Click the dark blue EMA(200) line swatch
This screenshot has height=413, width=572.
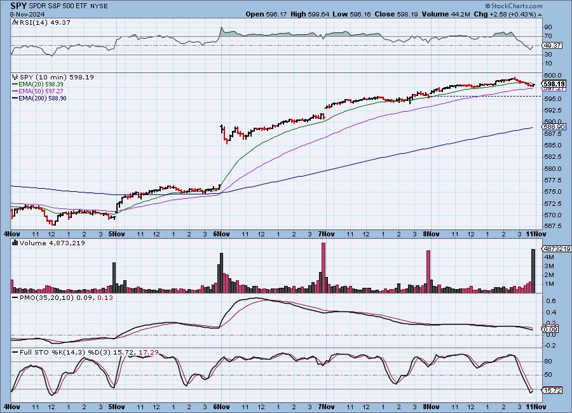click(15, 98)
